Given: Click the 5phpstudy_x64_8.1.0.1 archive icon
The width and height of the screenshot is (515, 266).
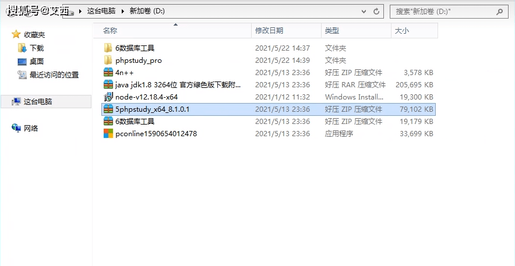Looking at the screenshot, I should 108,109.
